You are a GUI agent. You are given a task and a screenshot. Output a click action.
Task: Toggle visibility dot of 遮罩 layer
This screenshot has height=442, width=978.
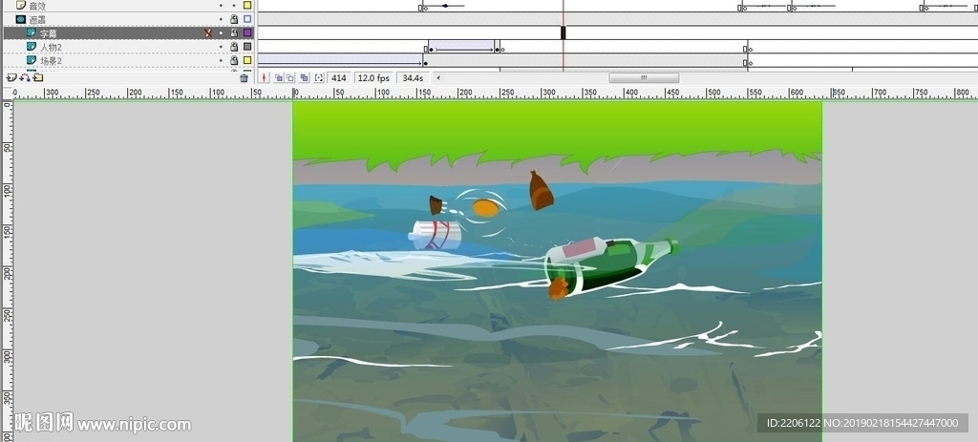(221, 19)
